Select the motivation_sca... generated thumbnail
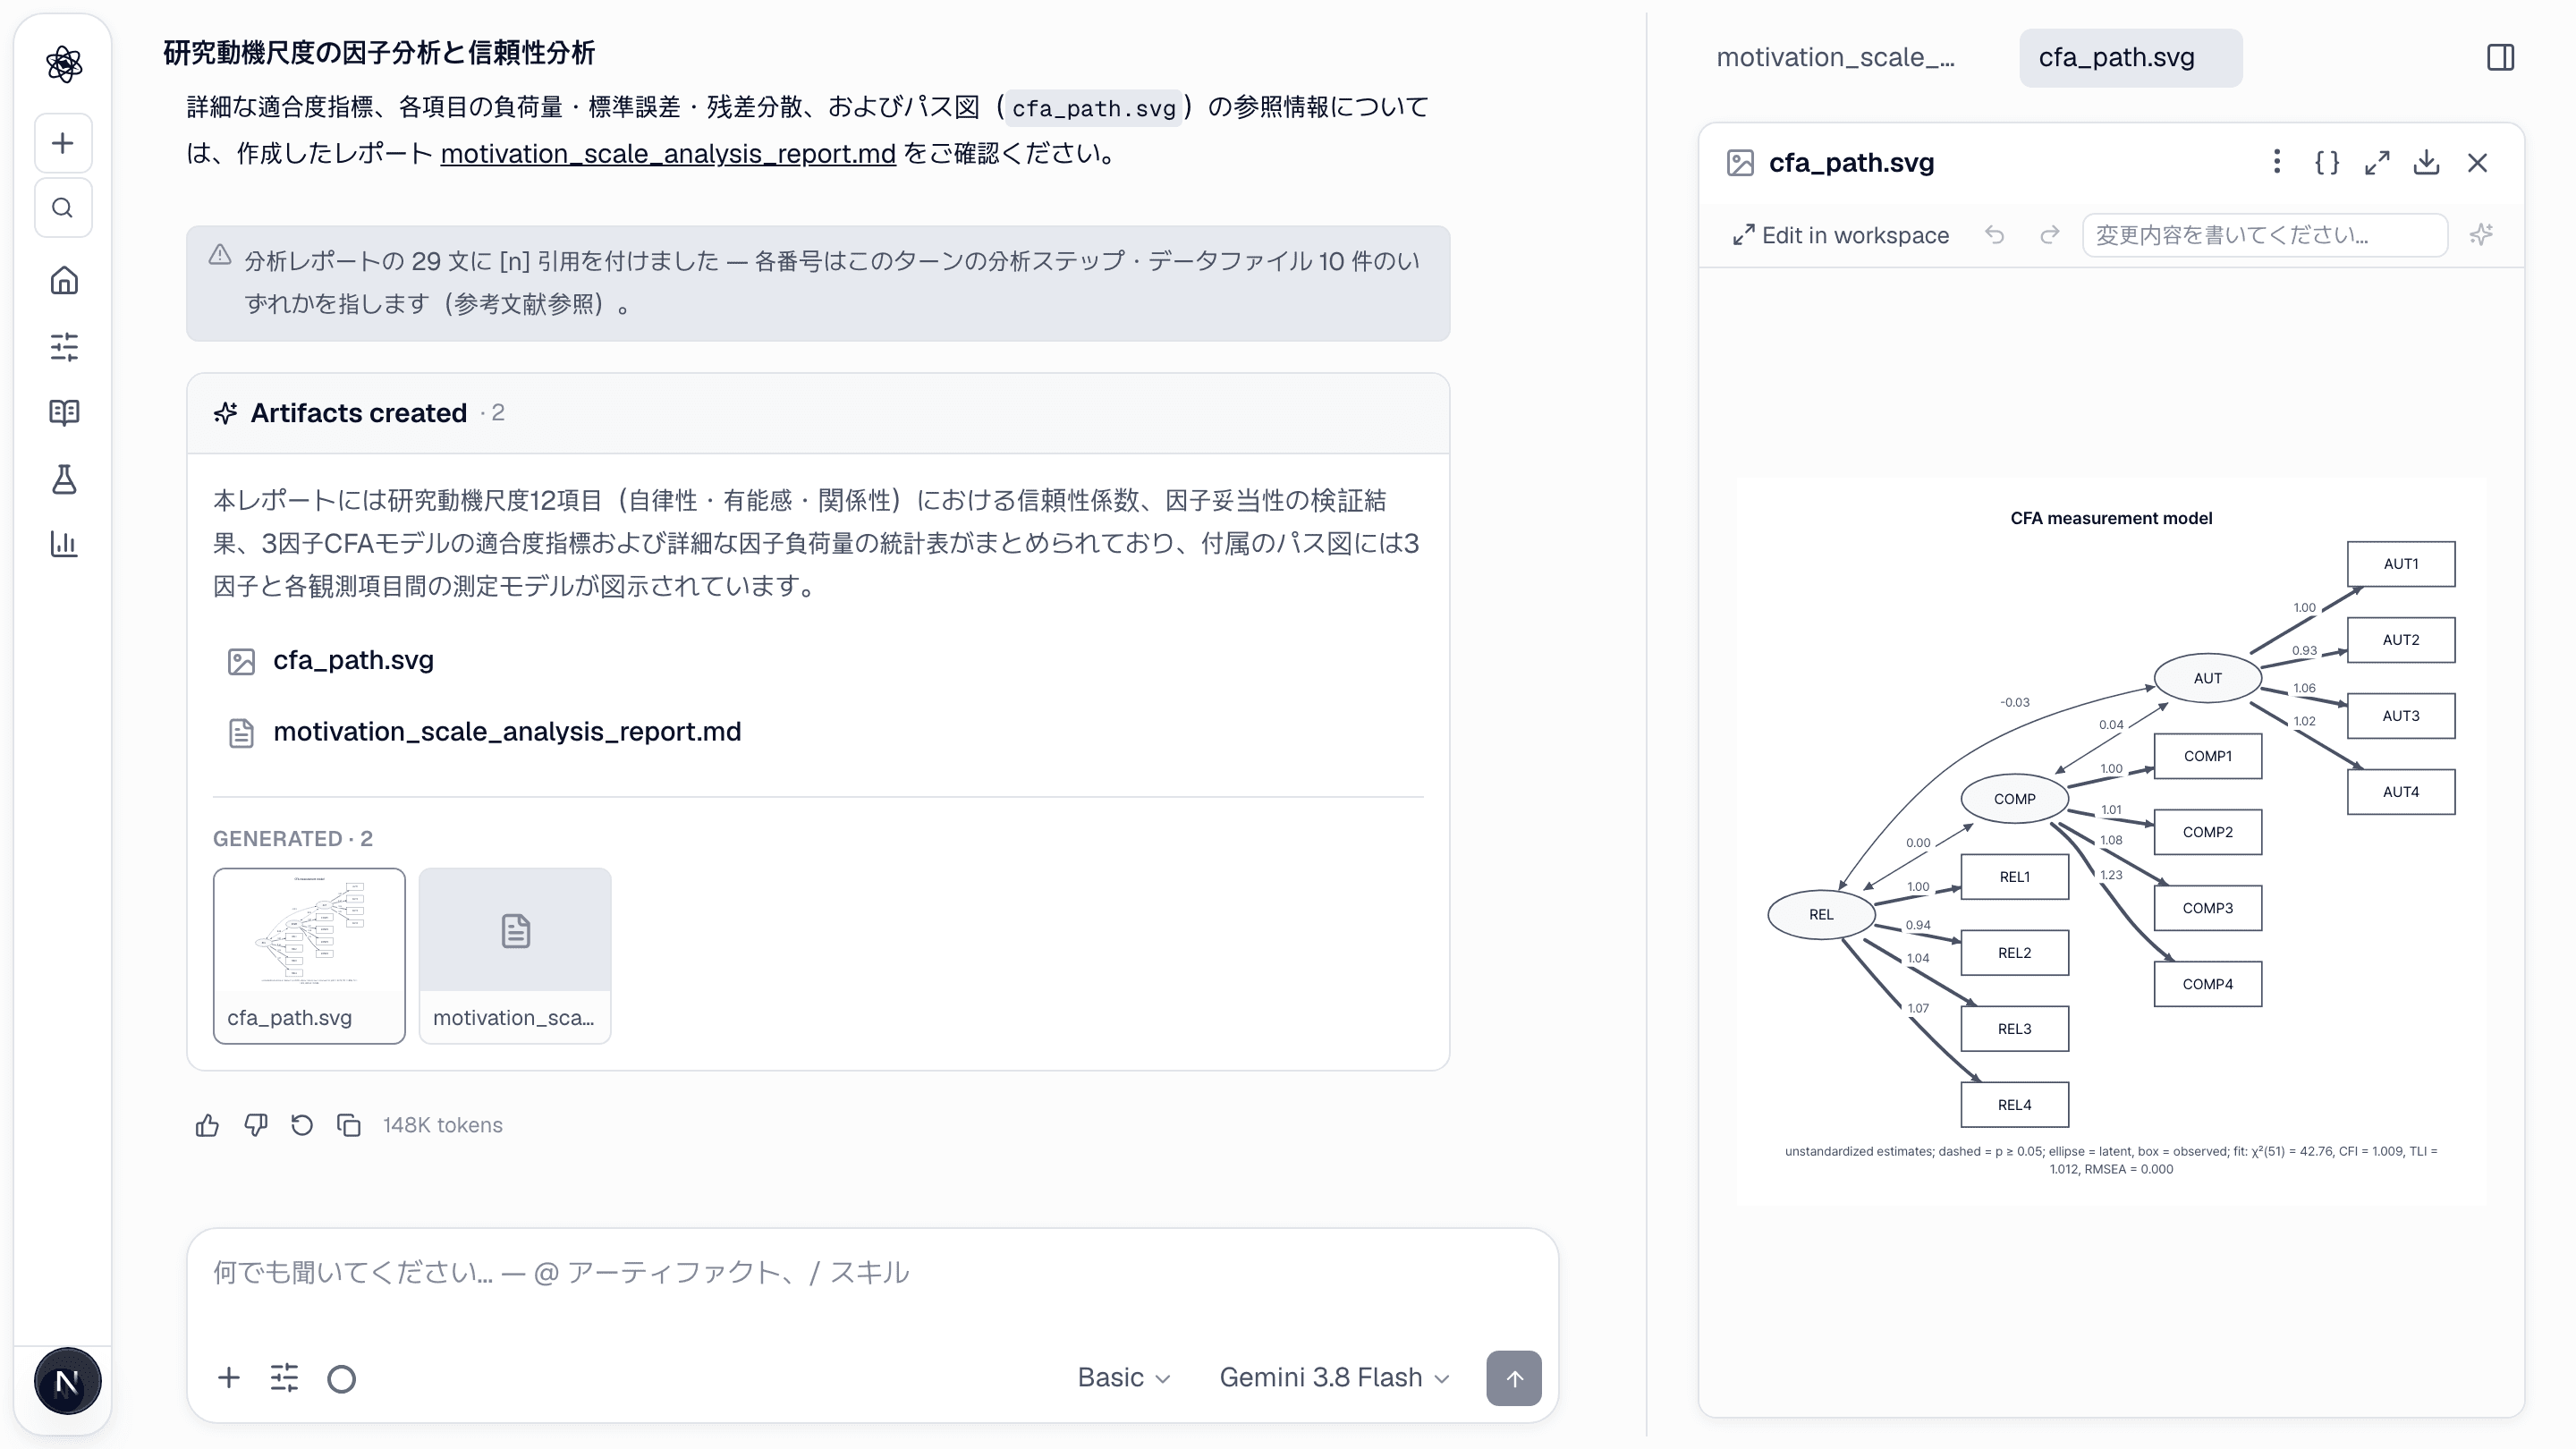This screenshot has width=2576, height=1449. click(515, 956)
